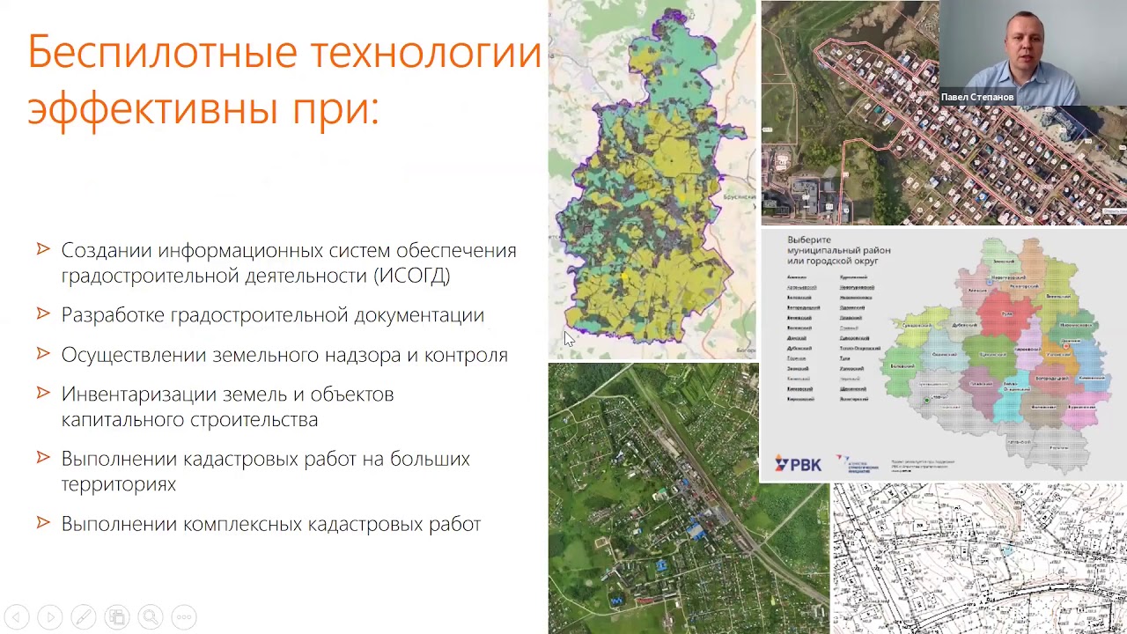Click the bullet about ИСОГД information systems

tap(289, 263)
